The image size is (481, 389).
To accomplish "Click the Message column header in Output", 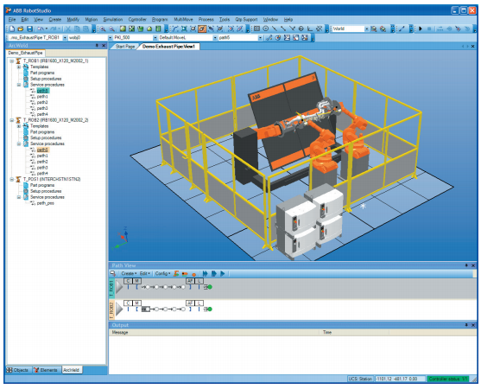I will click(214, 333).
